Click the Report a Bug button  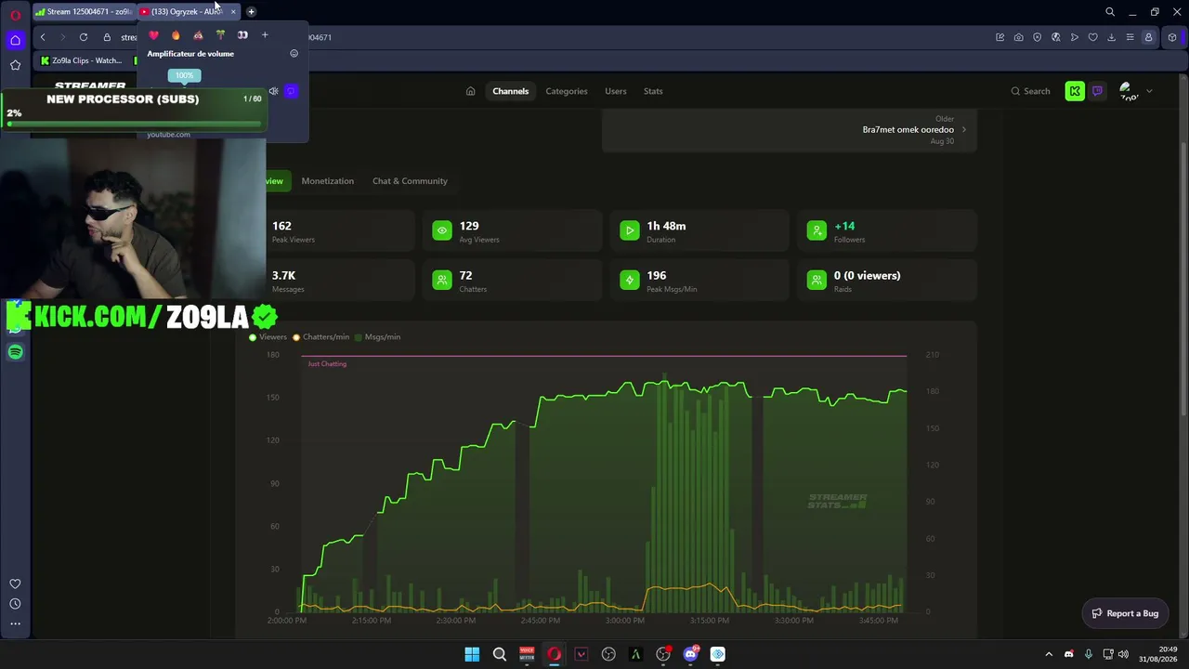[x=1125, y=613]
